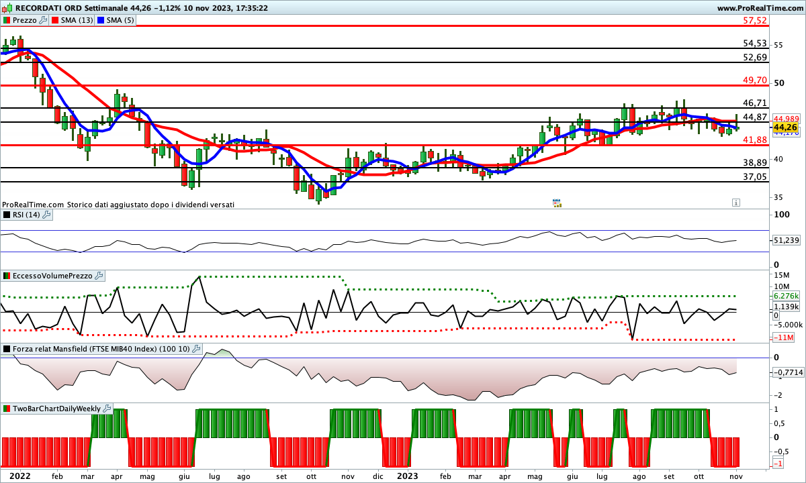The image size is (806, 483).
Task: Click the 41,88 support level label
Action: point(755,140)
